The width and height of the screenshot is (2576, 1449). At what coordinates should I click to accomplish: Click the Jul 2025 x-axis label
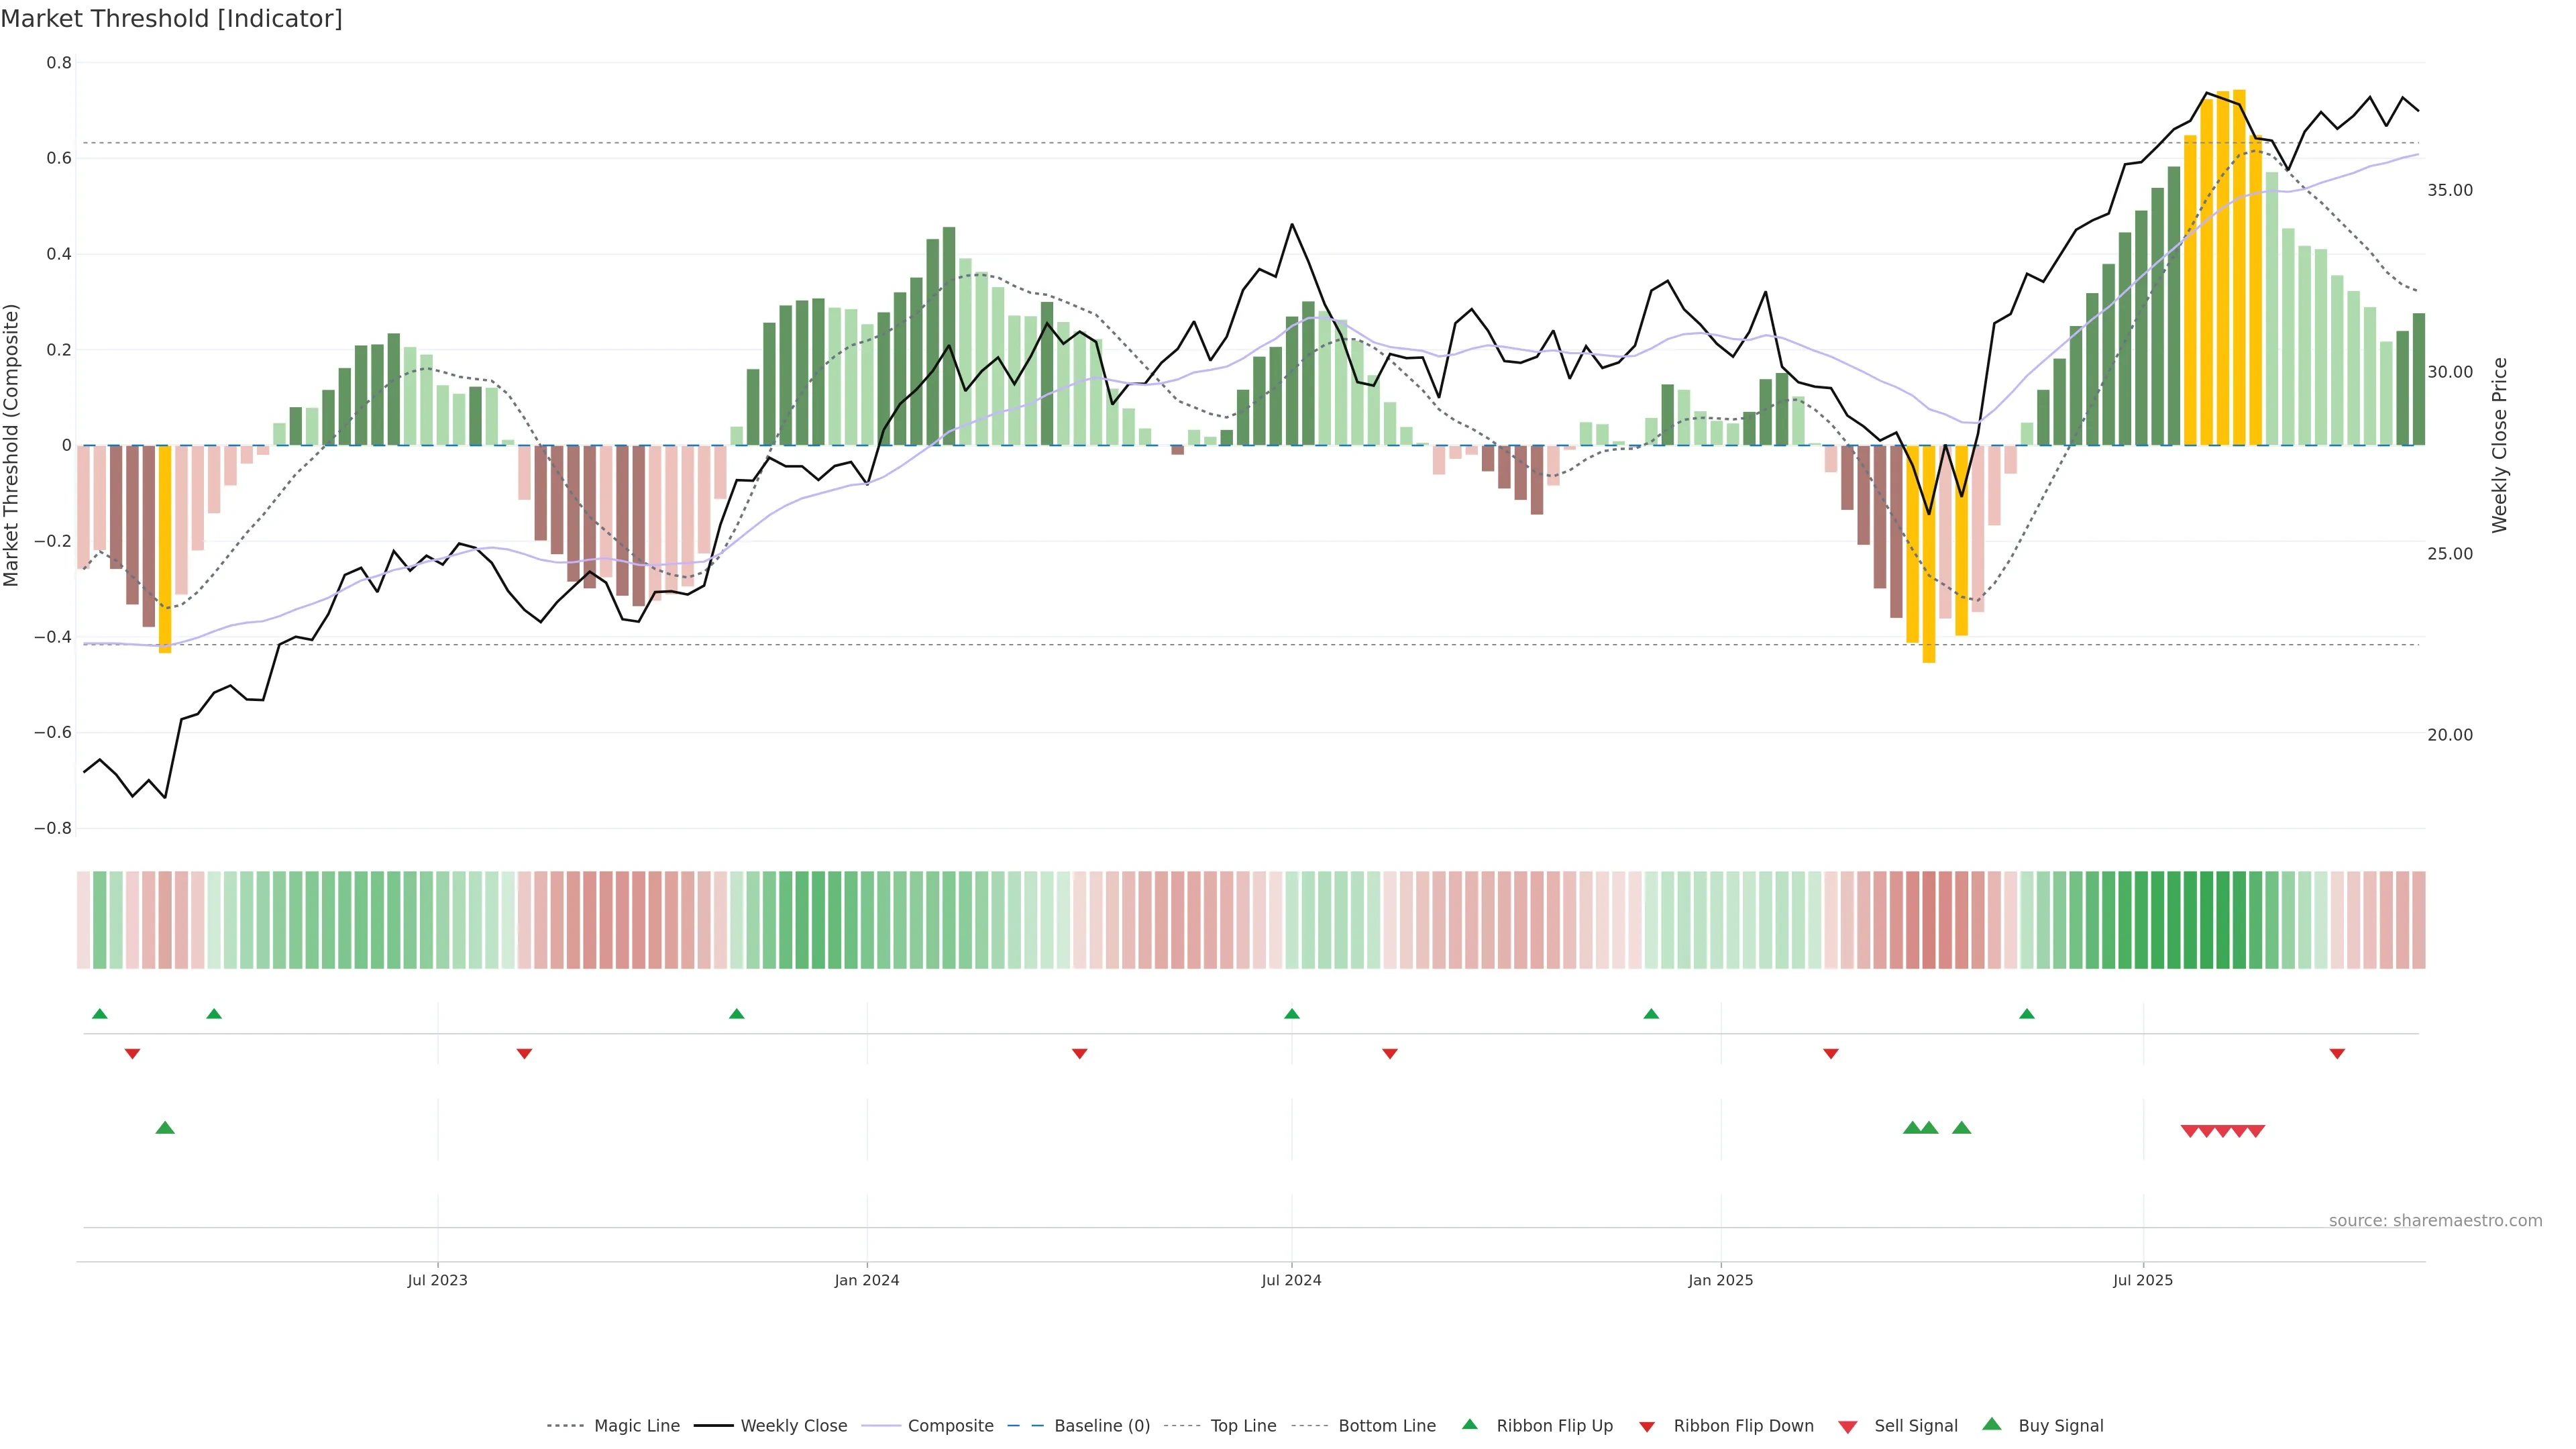pos(2143,1280)
